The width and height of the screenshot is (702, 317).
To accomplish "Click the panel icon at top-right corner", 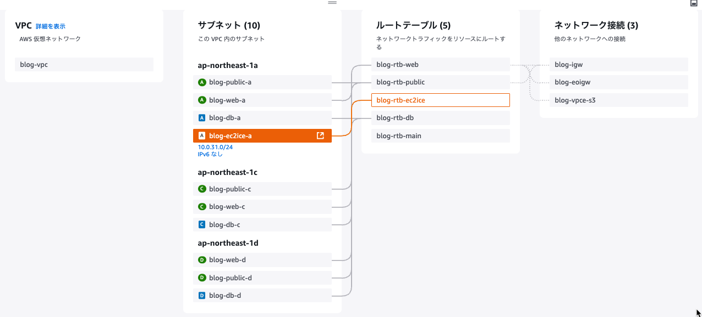I will pos(694,3).
